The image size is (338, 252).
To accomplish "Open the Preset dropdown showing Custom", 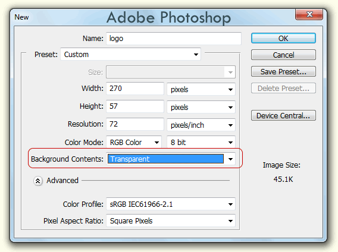I will coord(131,54).
